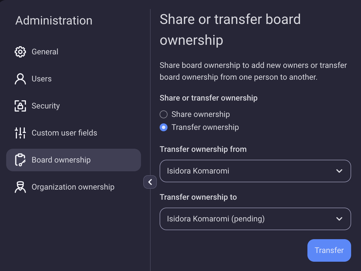The image size is (361, 271).
Task: Go to General administration settings
Action: 45,52
